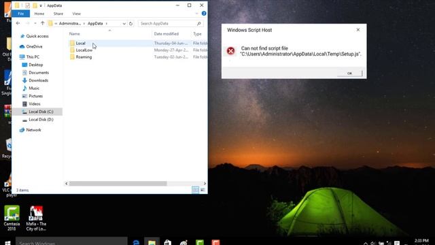The height and width of the screenshot is (245, 435).
Task: Expand the chevron after AppData breadcrumb
Action: click(x=107, y=24)
